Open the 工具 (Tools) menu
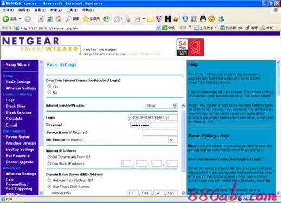Viewport: 281px width, 203px height. point(72,10)
